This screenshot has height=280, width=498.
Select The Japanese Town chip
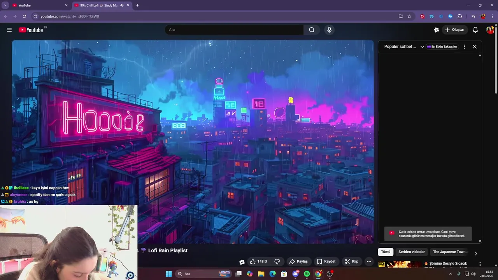click(450, 252)
